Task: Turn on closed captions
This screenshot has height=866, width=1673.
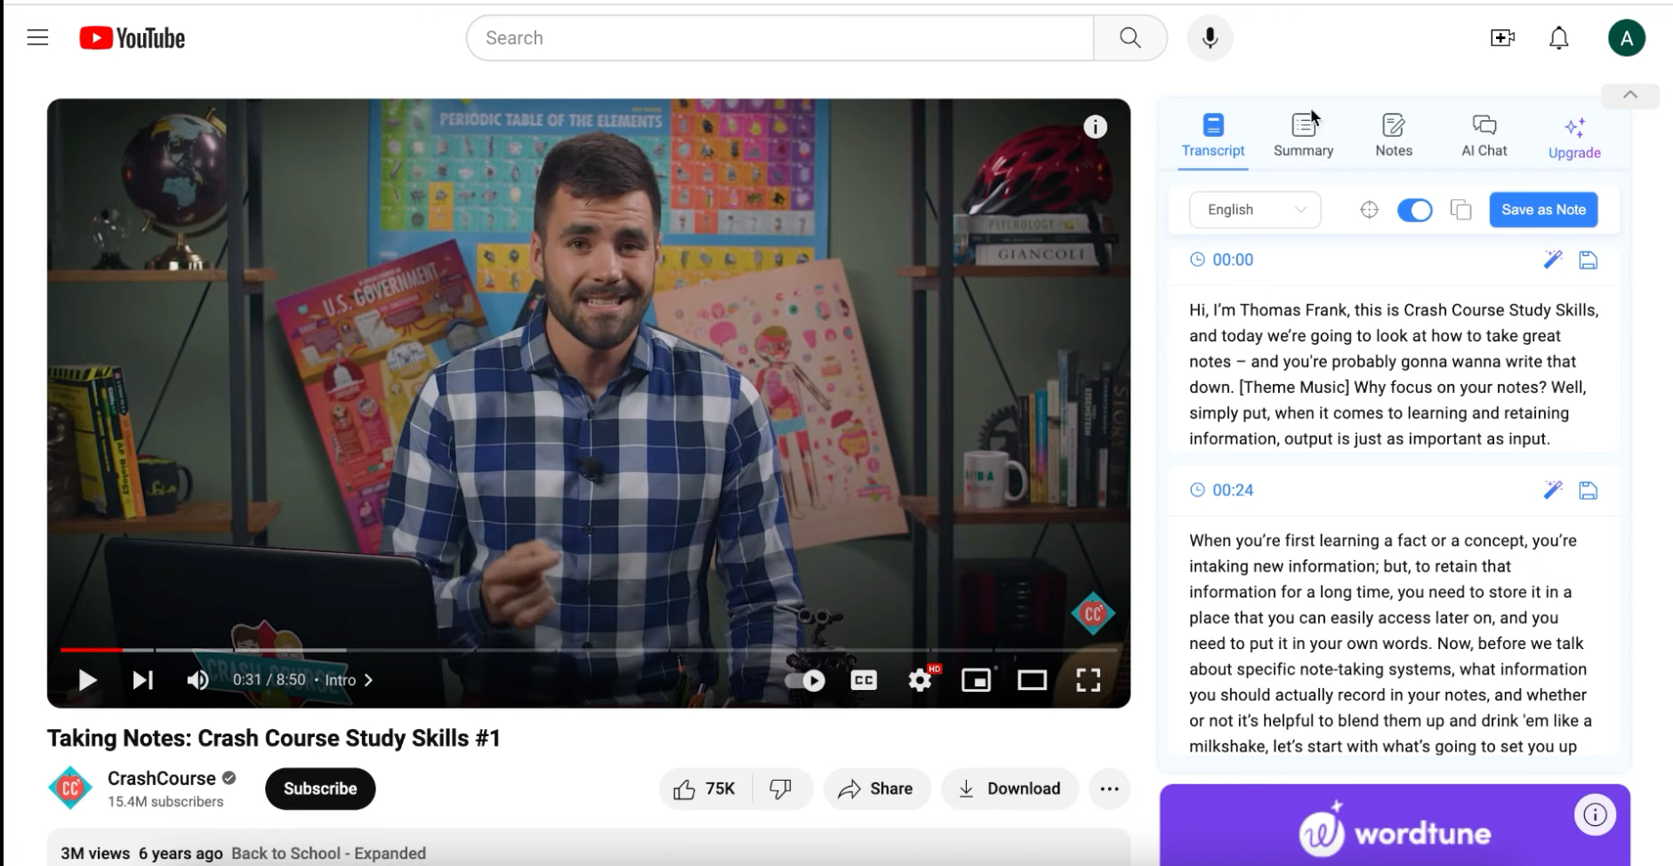Action: [864, 680]
